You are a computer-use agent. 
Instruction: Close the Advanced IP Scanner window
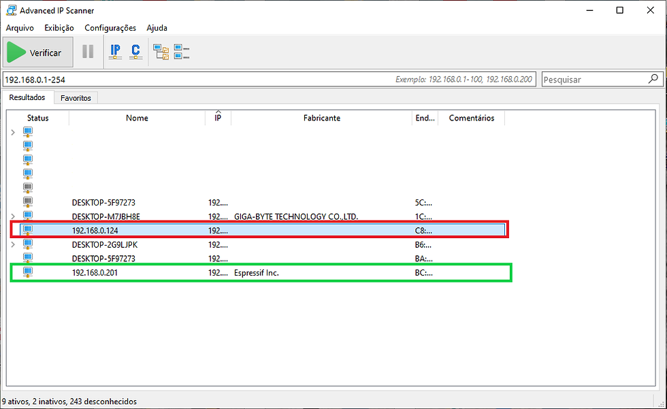tap(651, 10)
